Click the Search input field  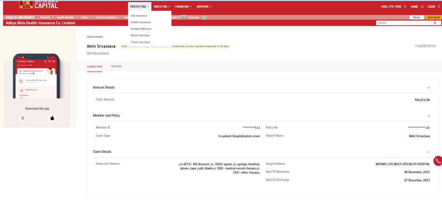(x=404, y=23)
